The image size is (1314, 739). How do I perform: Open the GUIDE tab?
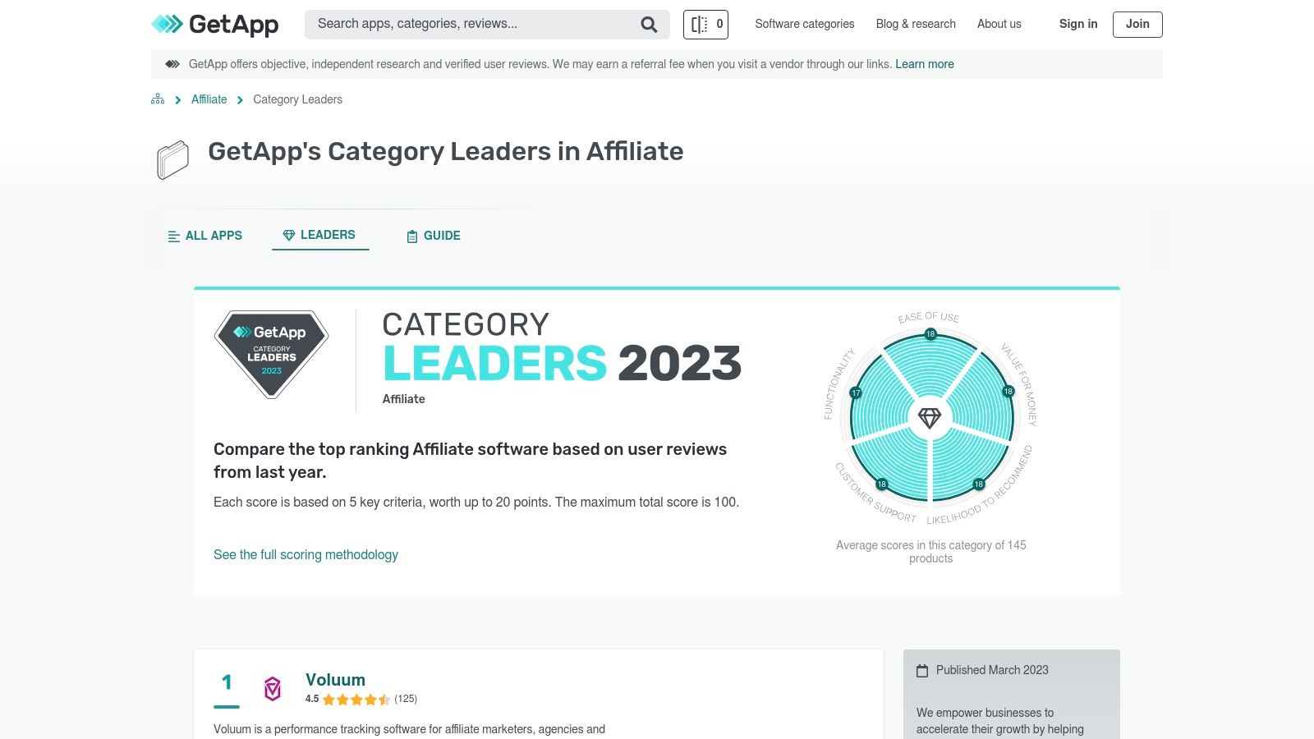coord(434,236)
